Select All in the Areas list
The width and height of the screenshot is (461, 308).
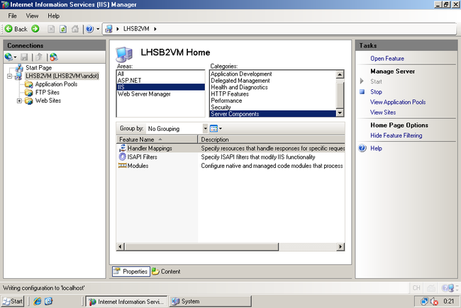point(160,74)
